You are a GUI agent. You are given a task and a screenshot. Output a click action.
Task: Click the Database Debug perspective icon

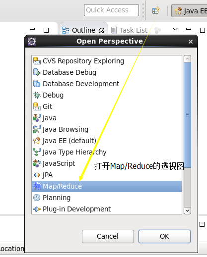point(37,72)
